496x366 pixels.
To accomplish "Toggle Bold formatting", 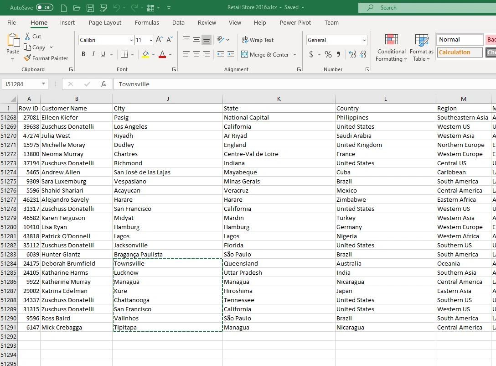I will pyautogui.click(x=83, y=54).
